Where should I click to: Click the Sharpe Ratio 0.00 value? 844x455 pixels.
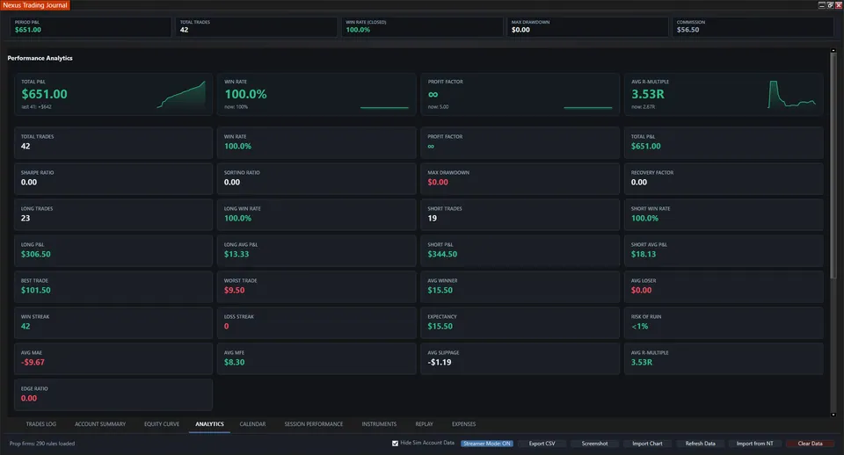point(29,182)
